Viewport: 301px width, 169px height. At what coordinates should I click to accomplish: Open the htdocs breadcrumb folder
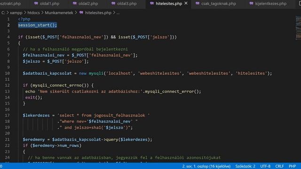click(x=33, y=13)
